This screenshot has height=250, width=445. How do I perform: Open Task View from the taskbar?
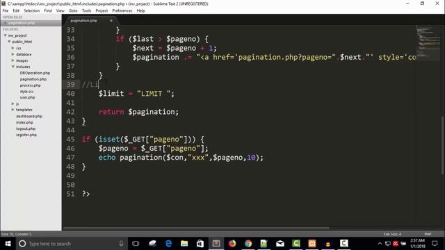(x=136, y=244)
